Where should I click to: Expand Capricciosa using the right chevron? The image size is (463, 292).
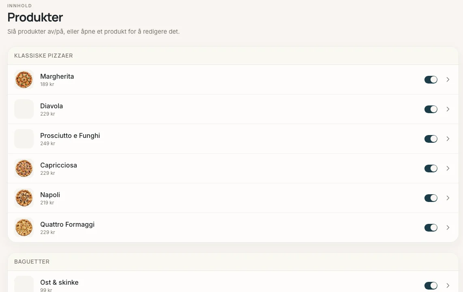coord(448,168)
